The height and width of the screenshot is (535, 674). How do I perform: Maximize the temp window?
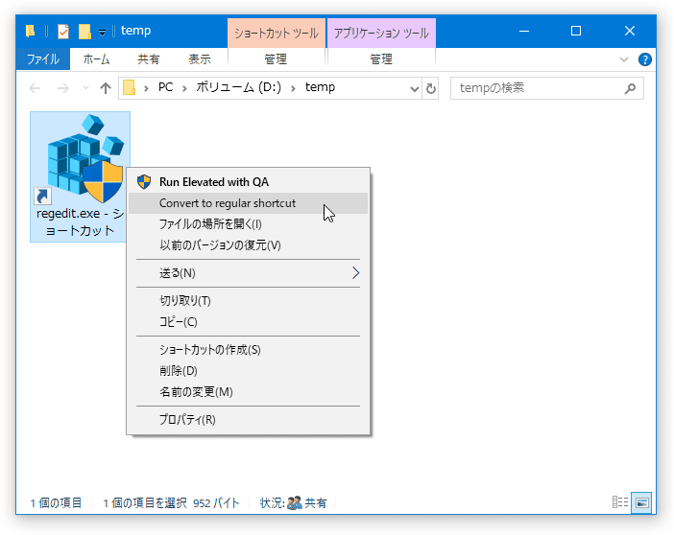click(x=576, y=31)
